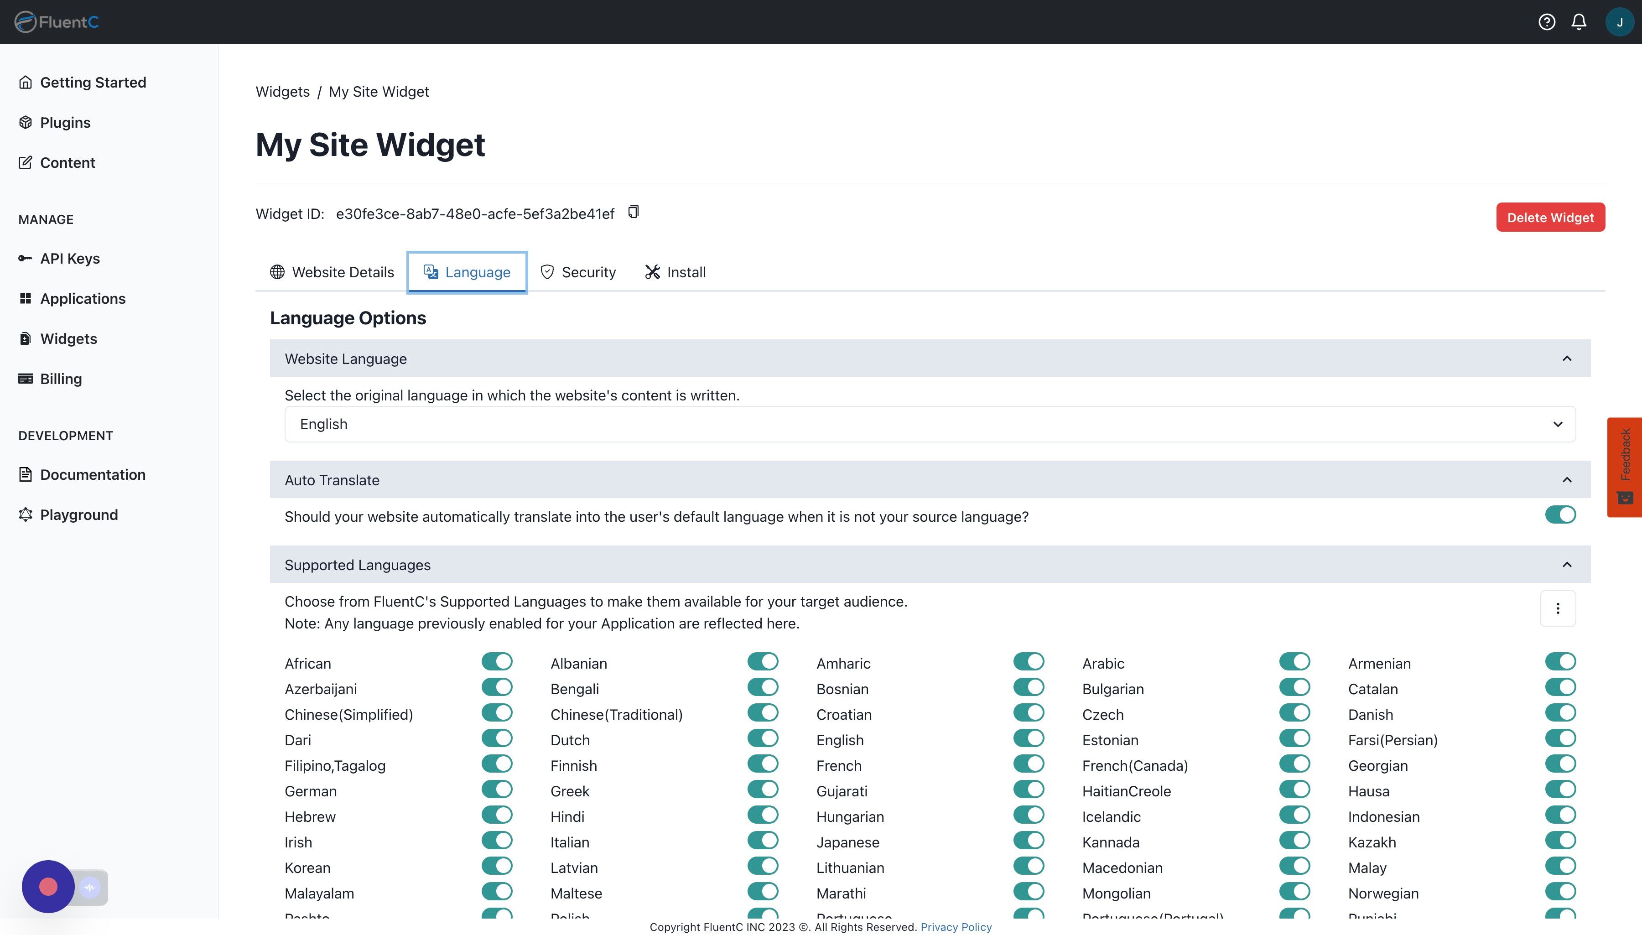Turn off the Japanese language switch
This screenshot has width=1642, height=935.
click(1028, 841)
